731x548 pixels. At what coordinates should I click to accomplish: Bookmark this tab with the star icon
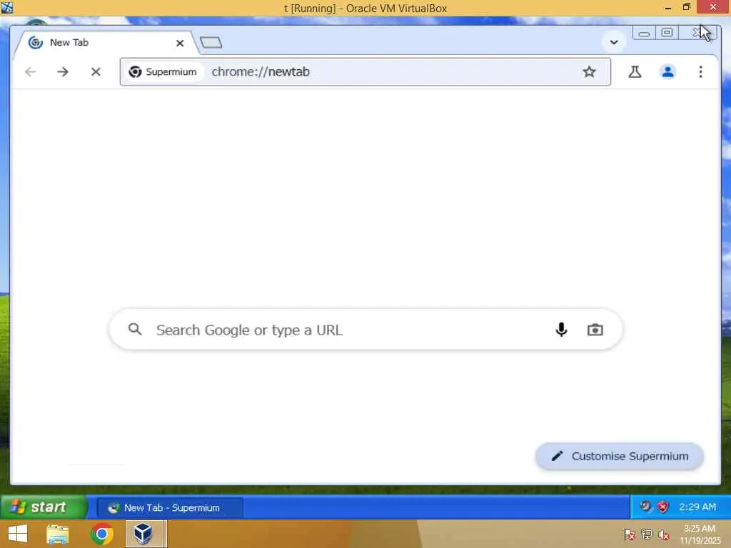click(x=589, y=72)
